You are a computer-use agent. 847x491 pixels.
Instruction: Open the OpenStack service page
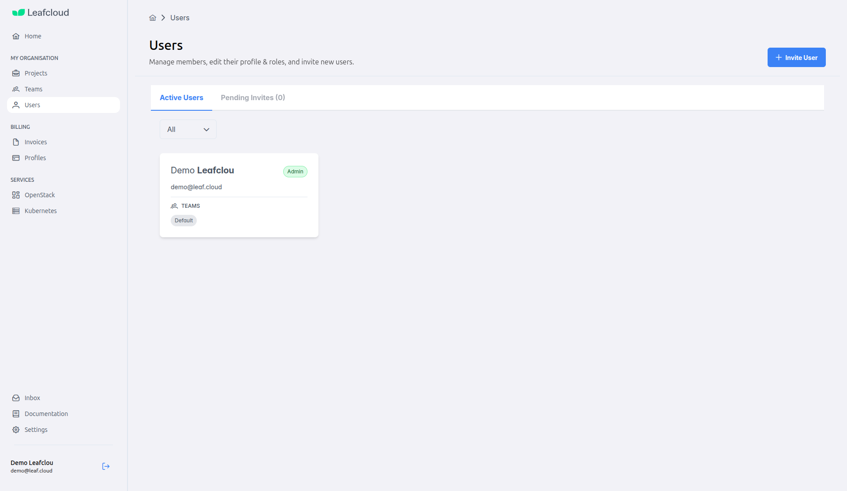[64, 195]
